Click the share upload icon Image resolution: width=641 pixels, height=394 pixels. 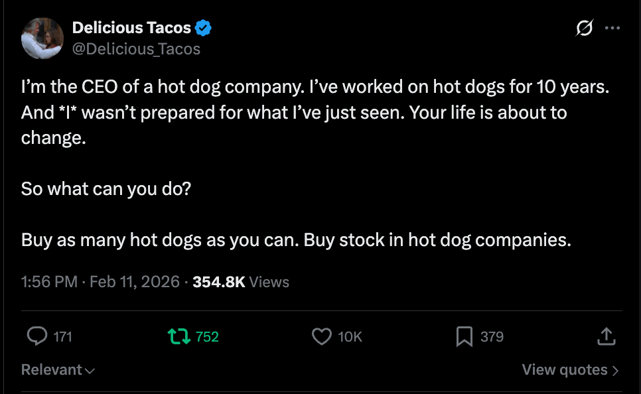[x=606, y=337]
